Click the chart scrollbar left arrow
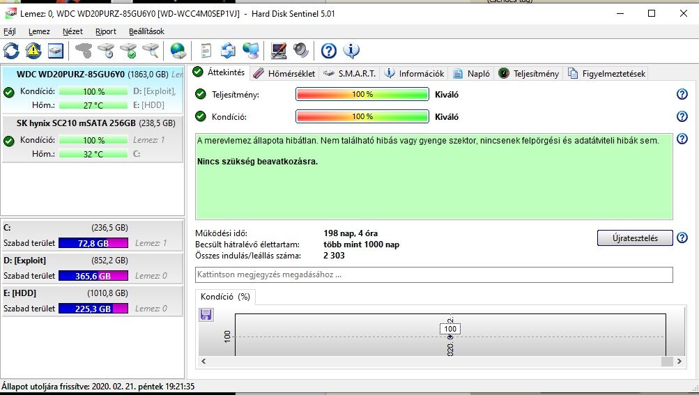This screenshot has width=699, height=395. click(x=203, y=361)
